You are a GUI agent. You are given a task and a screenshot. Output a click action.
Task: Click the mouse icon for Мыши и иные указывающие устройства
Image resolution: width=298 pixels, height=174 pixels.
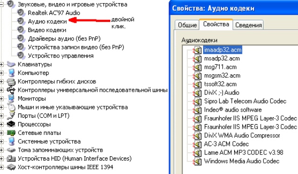(x=11, y=107)
